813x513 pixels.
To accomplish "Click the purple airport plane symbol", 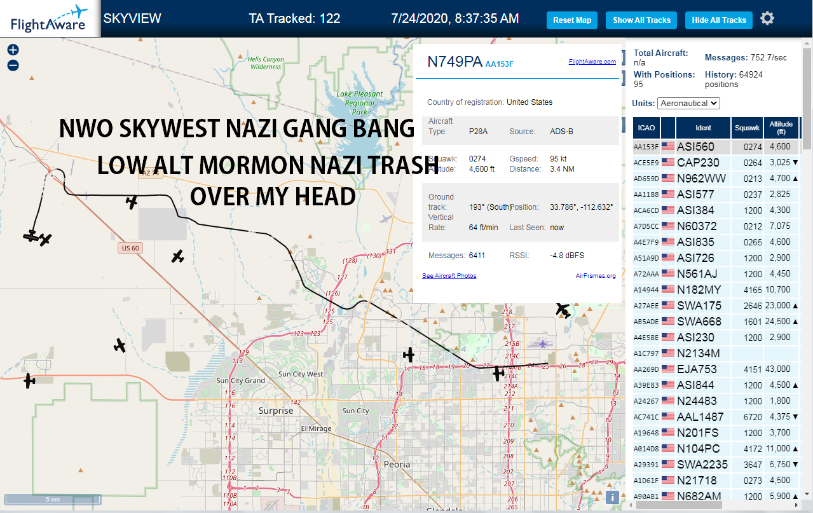I will pyautogui.click(x=542, y=344).
